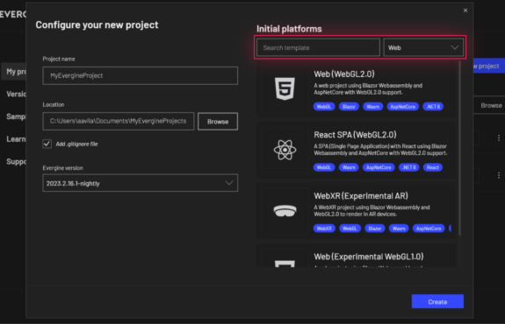Viewport: 505px width, 324px height.
Task: Click the WebXR tag badge
Action: (324, 229)
